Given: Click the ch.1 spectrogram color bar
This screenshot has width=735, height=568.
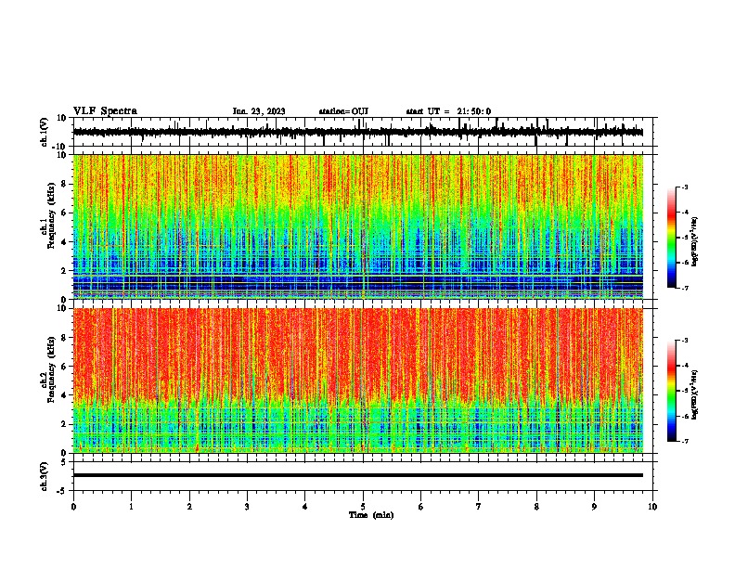Looking at the screenshot, I should tap(672, 238).
